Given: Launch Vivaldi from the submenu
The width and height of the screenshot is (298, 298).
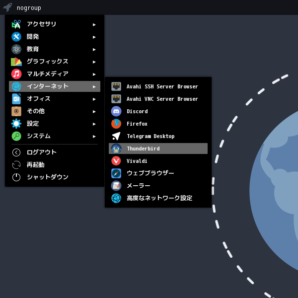Looking at the screenshot, I should tap(158, 161).
